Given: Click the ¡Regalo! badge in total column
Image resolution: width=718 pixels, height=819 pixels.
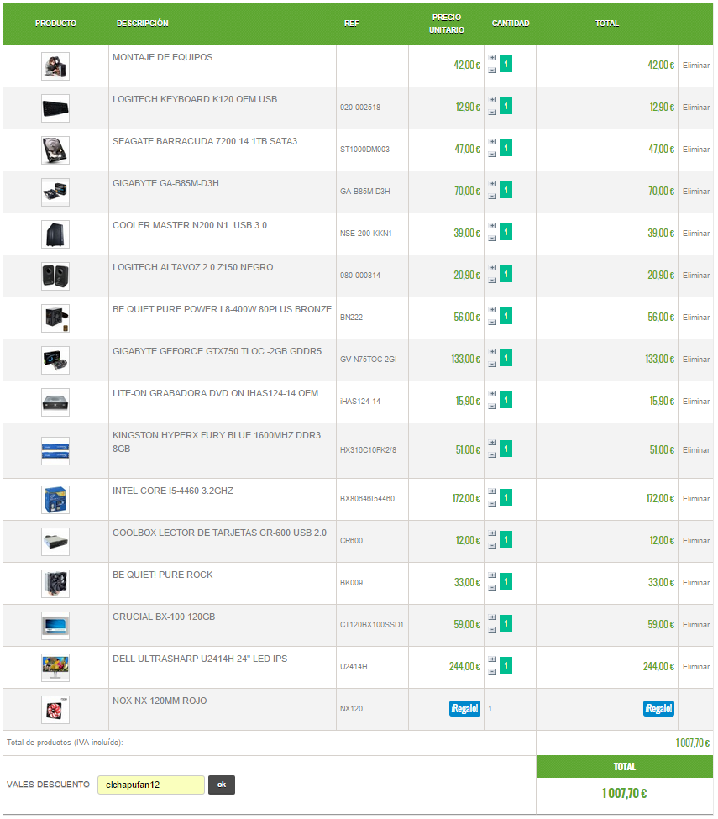Looking at the screenshot, I should [x=658, y=708].
